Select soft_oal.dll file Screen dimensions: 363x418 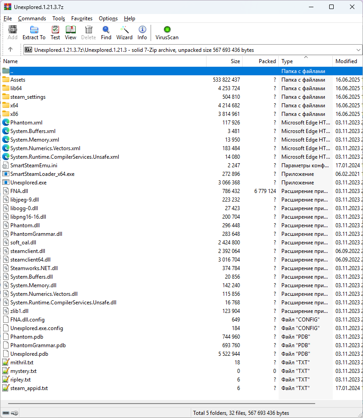[23, 242]
